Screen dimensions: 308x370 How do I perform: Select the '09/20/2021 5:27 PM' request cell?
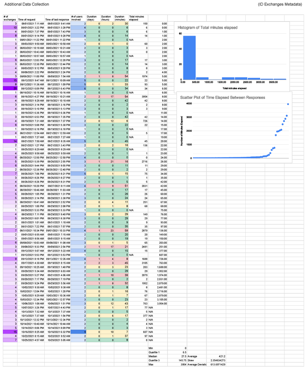pos(31,275)
